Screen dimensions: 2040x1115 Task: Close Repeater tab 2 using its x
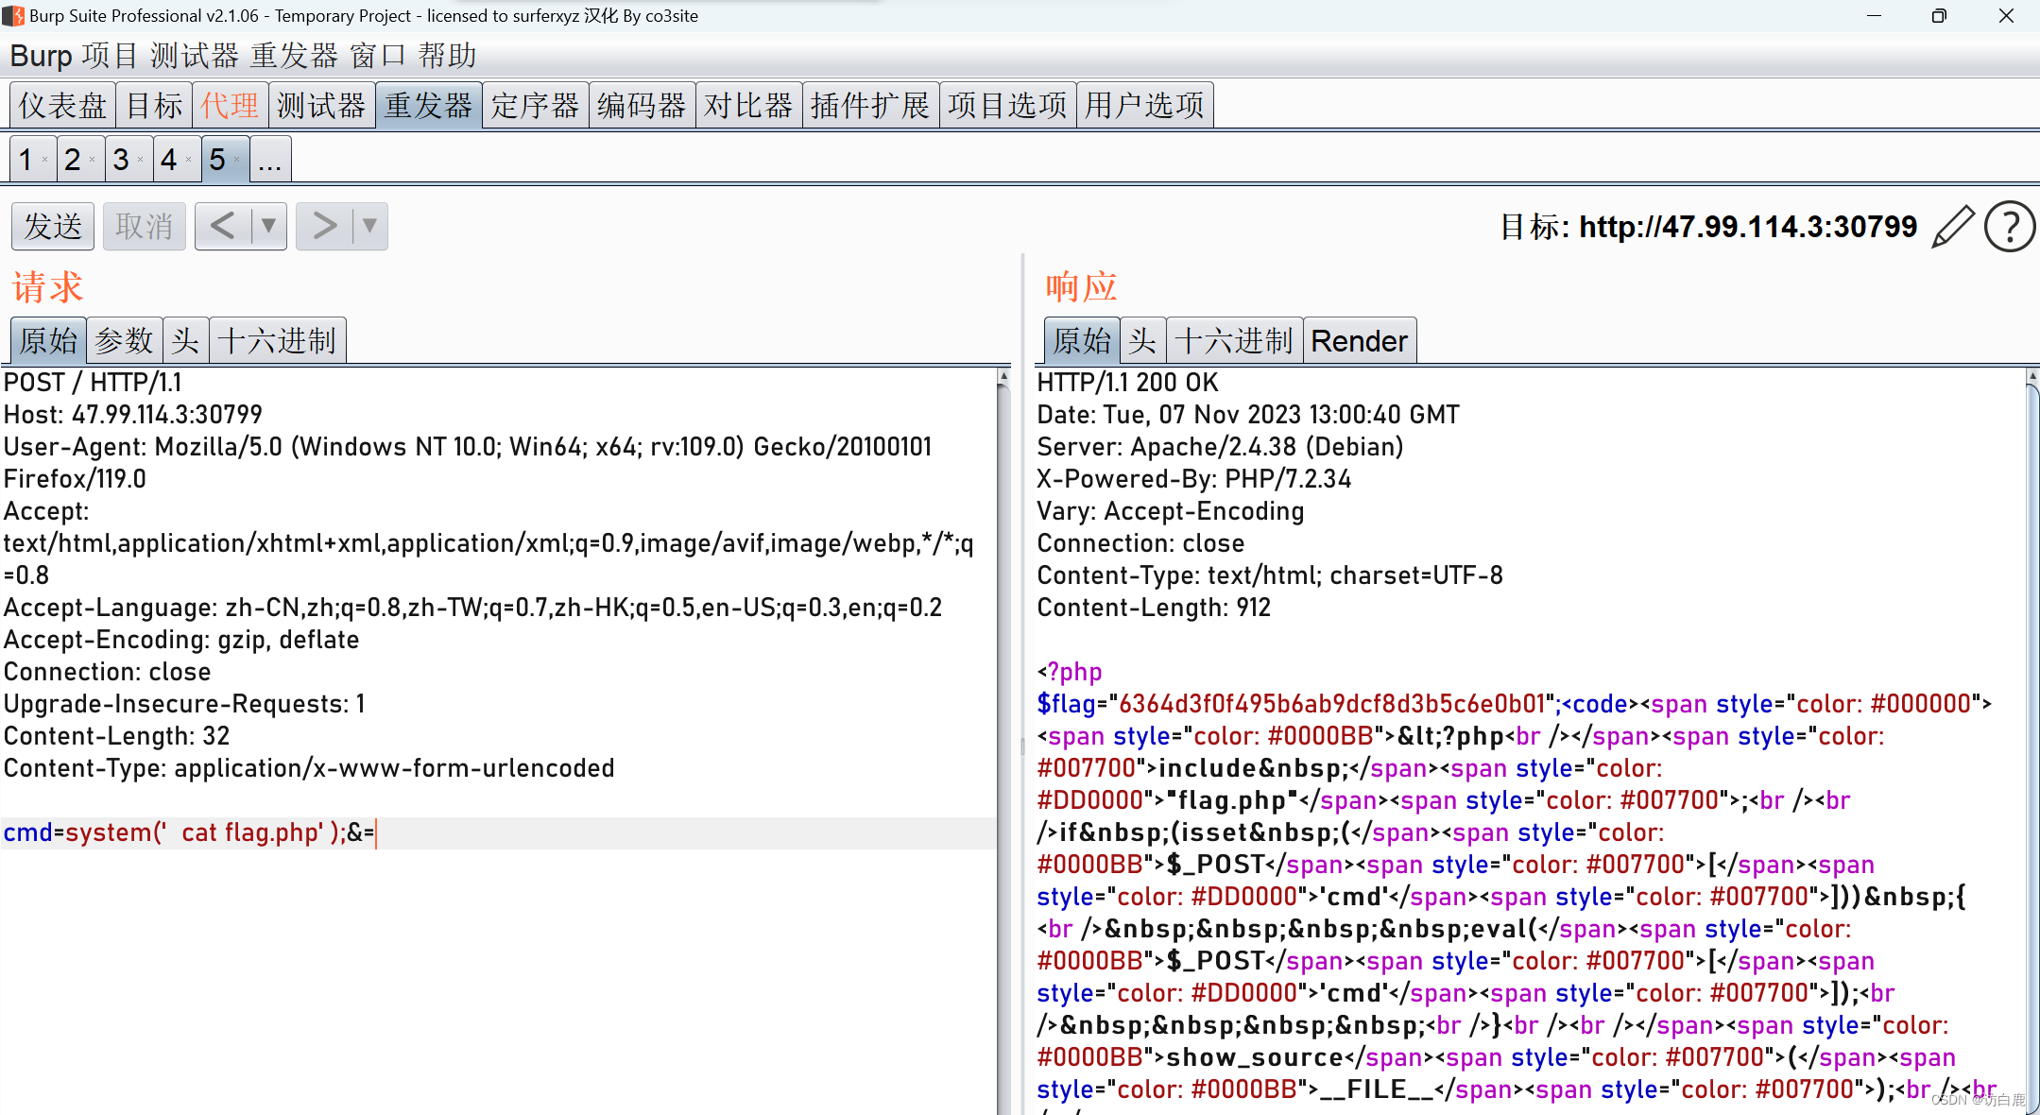coord(92,160)
